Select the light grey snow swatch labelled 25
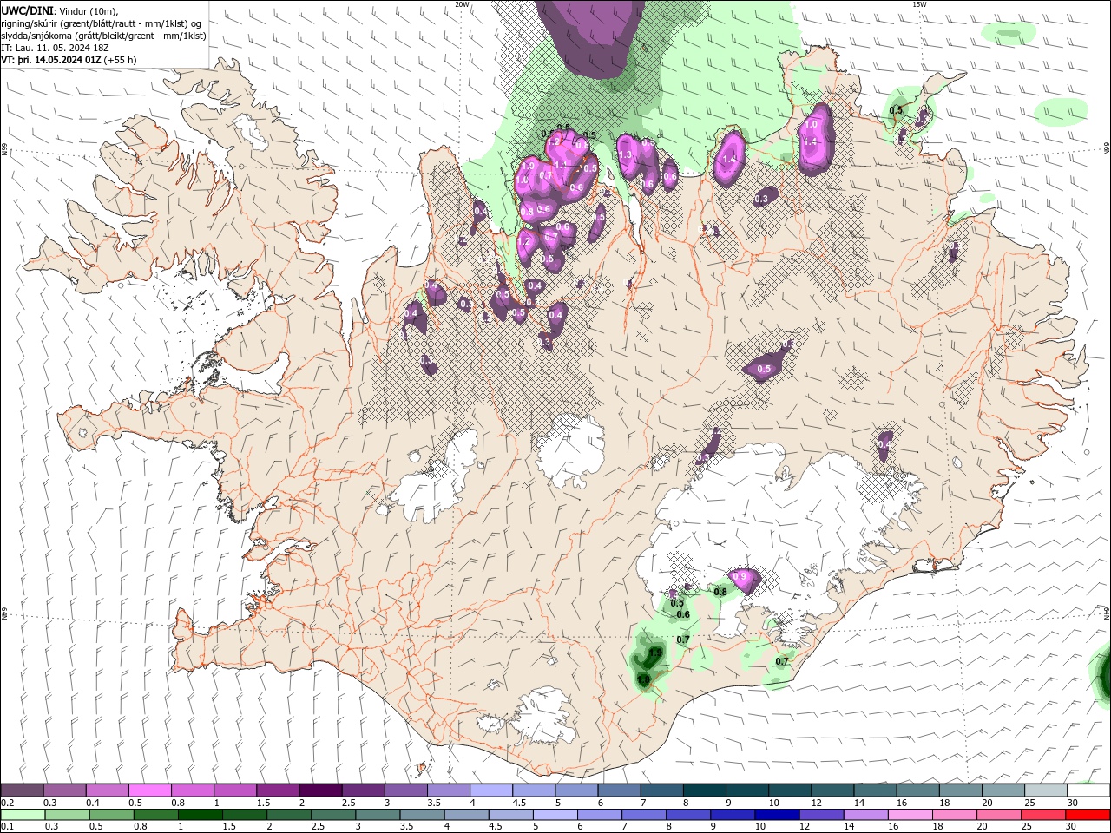Viewport: 1111px width, 833px height. pos(1046,790)
